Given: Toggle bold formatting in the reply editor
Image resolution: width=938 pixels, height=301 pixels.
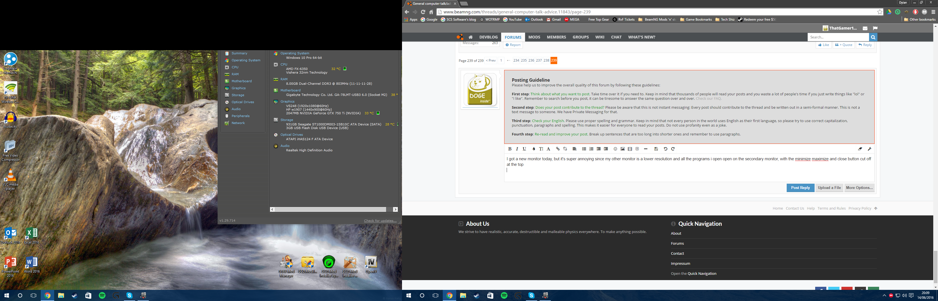Looking at the screenshot, I should click(x=510, y=149).
